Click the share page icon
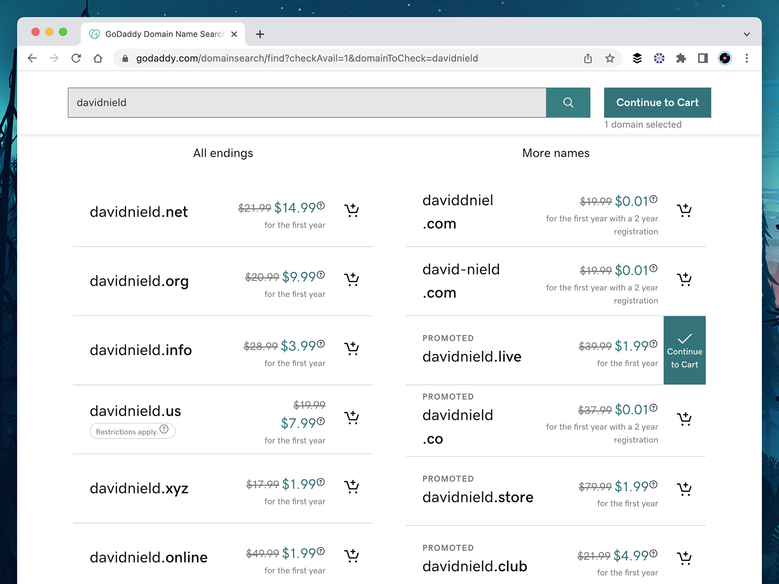Image resolution: width=779 pixels, height=584 pixels. point(588,58)
